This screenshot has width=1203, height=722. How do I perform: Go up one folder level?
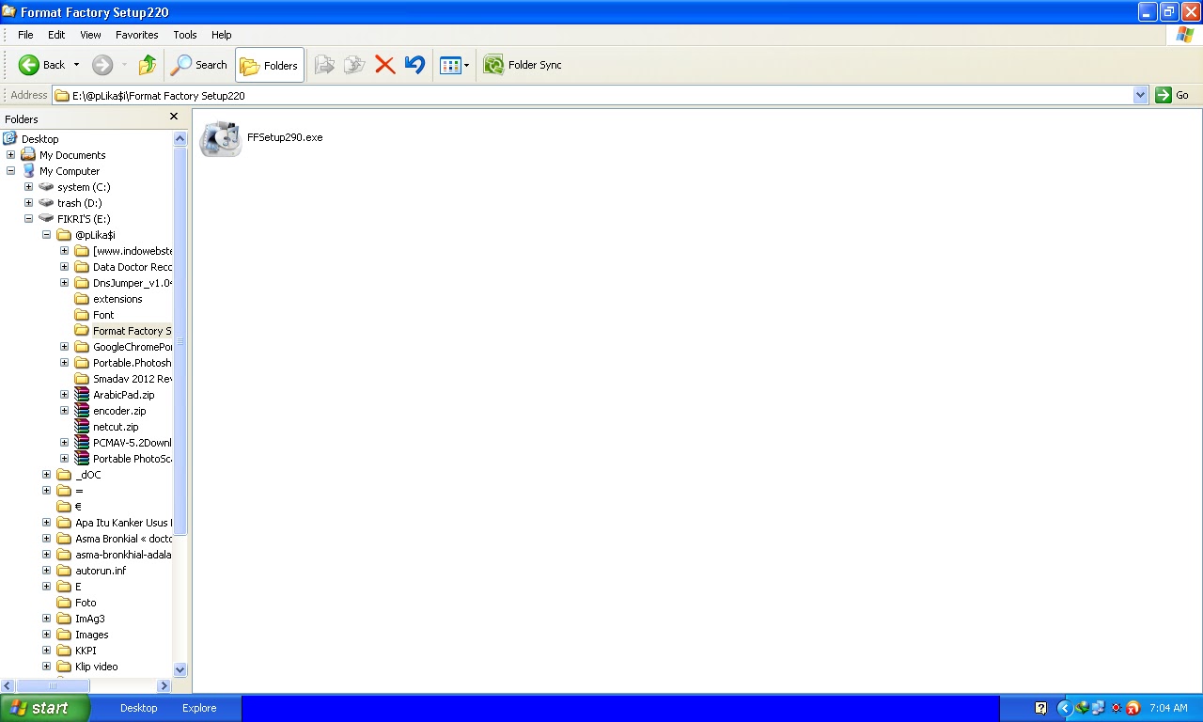[x=148, y=65]
